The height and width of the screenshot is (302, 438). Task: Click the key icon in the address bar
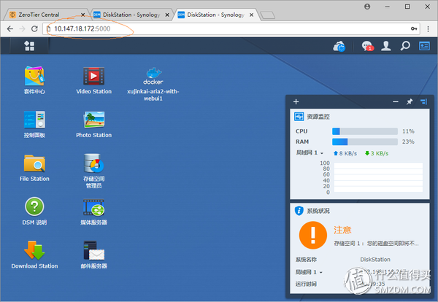coord(414,28)
